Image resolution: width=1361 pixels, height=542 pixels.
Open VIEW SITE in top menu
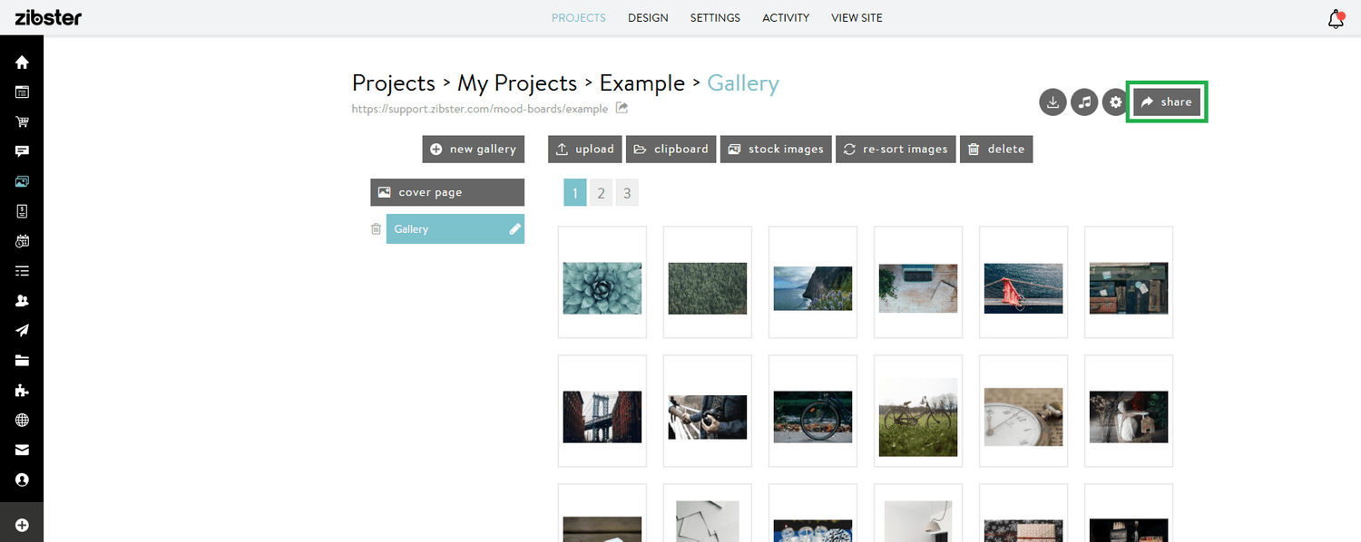pyautogui.click(x=857, y=18)
